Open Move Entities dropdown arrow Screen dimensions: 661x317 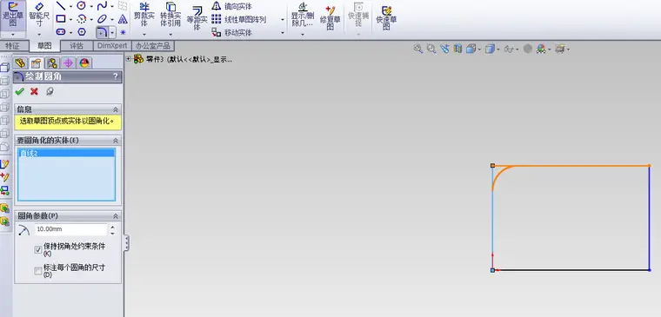point(283,33)
